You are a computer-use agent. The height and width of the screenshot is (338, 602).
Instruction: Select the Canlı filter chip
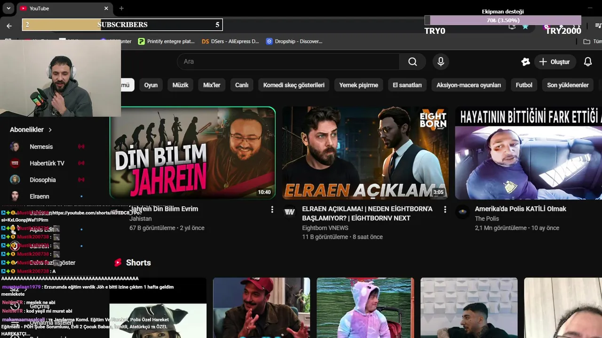242,85
